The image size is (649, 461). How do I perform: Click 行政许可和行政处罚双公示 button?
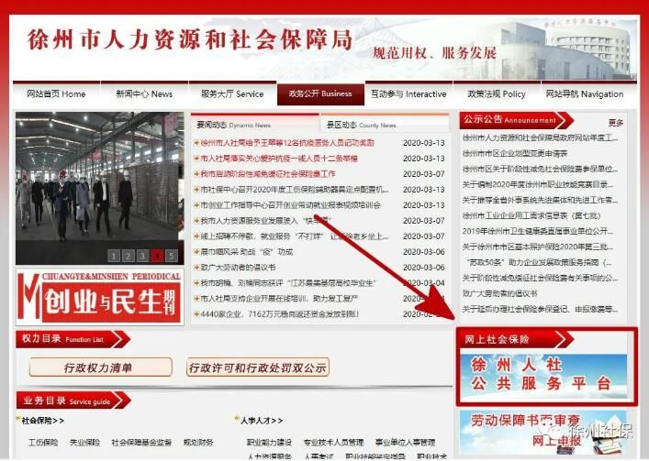coord(258,368)
